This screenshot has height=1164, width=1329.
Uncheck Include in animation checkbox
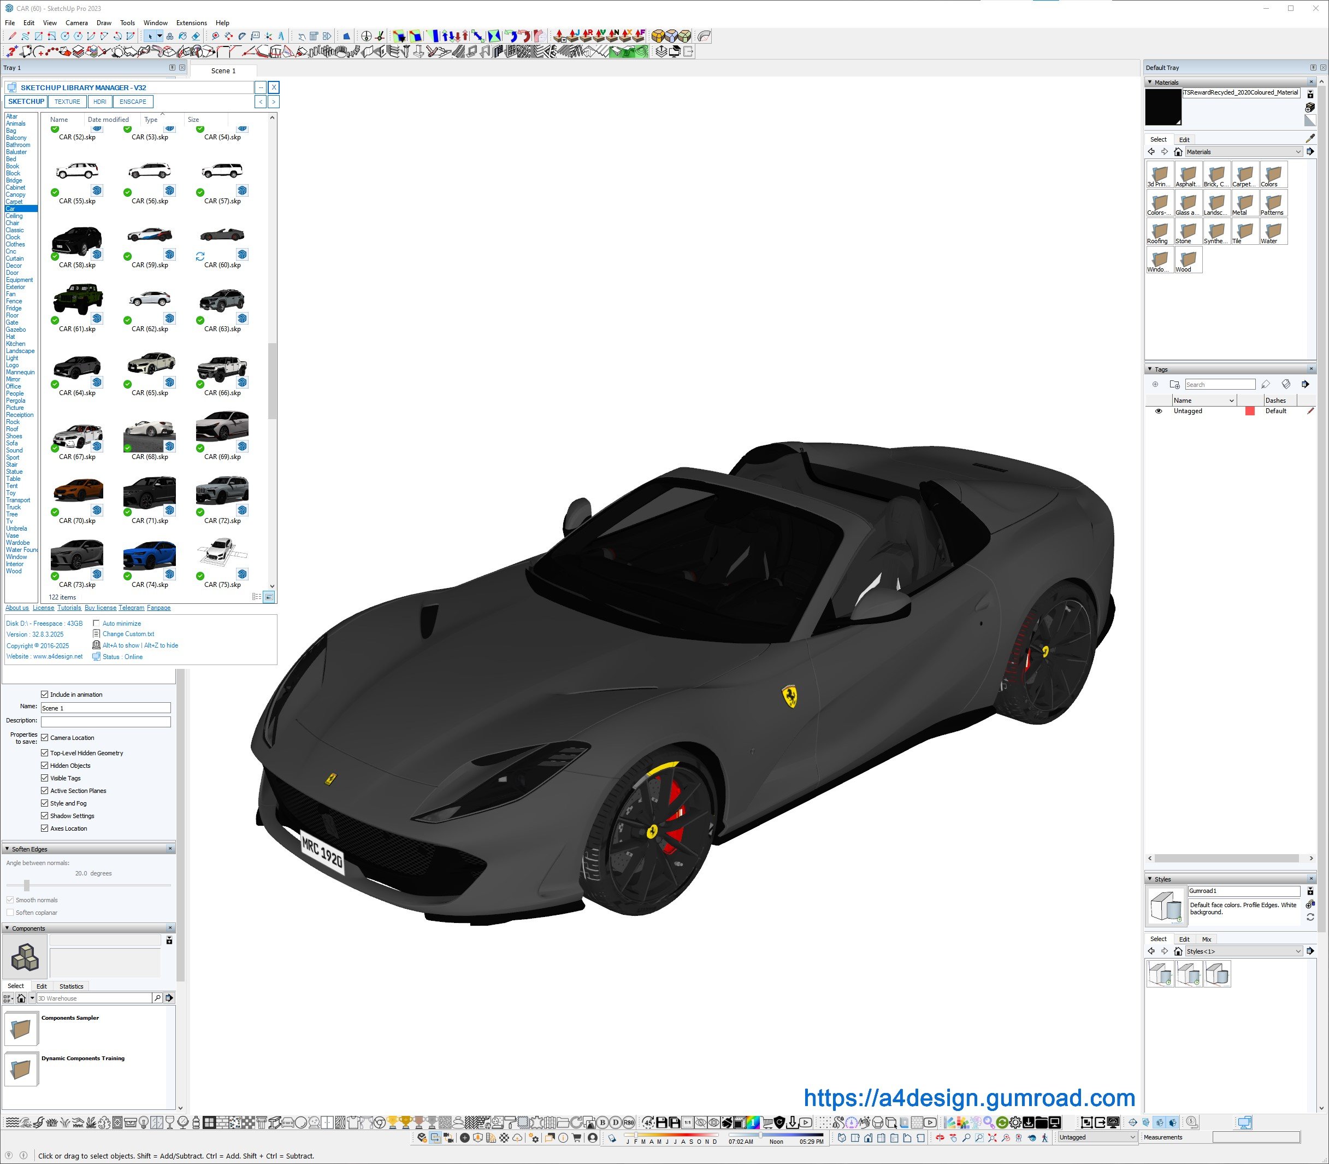pyautogui.click(x=45, y=695)
